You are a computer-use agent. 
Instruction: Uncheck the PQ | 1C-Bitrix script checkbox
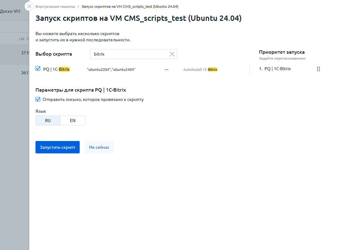(38, 69)
